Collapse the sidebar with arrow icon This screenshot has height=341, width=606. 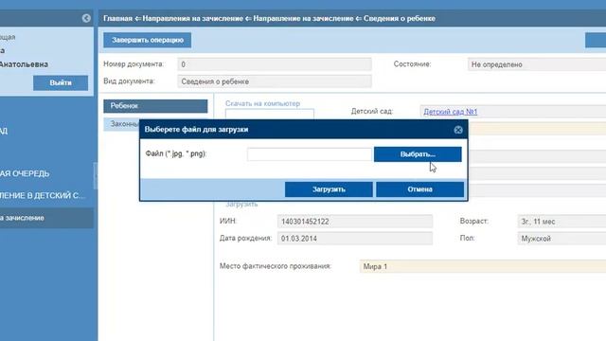[x=86, y=18]
